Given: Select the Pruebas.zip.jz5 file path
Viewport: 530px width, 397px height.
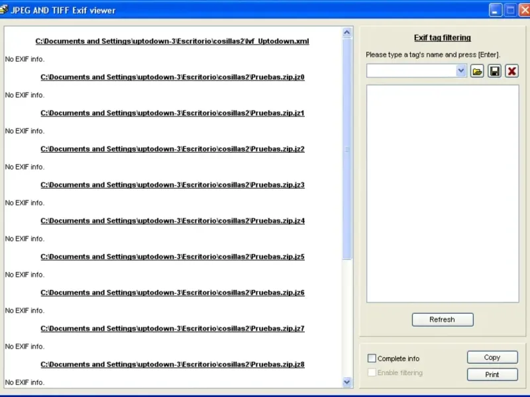Looking at the screenshot, I should pos(172,257).
